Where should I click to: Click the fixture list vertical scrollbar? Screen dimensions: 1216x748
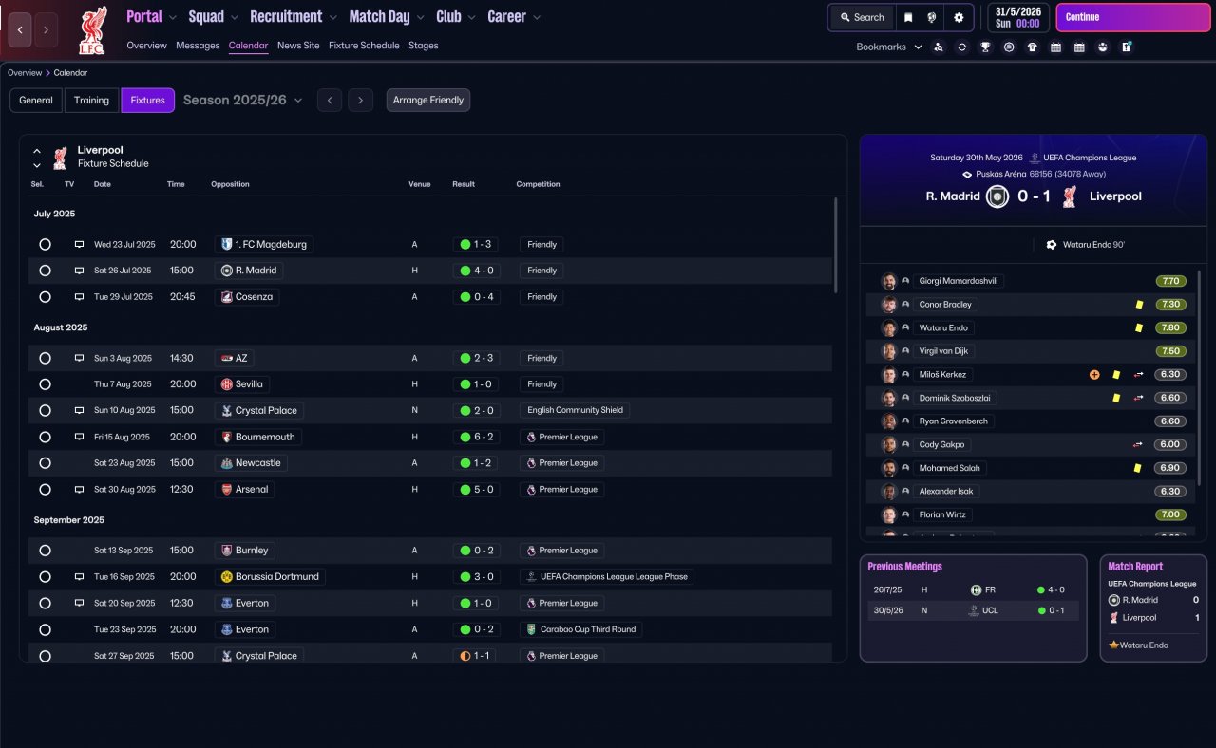(x=835, y=245)
